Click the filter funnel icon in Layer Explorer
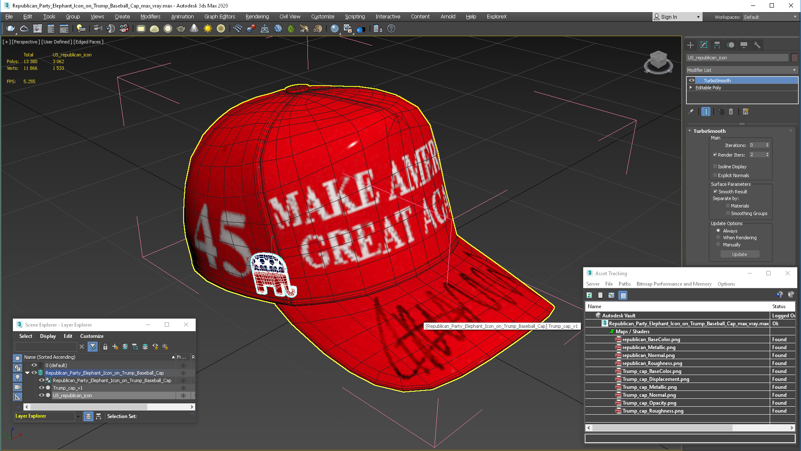801x451 pixels. tap(93, 347)
